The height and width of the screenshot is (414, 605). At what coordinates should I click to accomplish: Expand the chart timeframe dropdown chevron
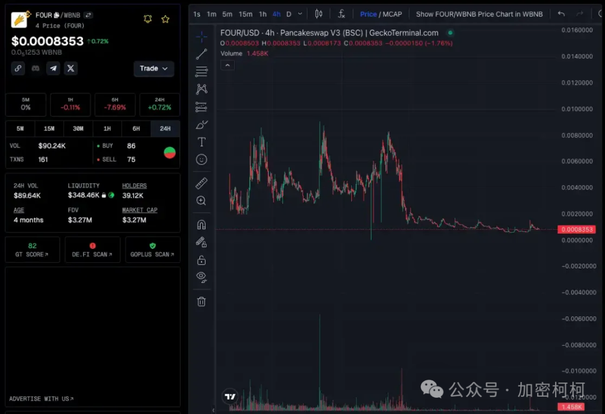pyautogui.click(x=300, y=14)
